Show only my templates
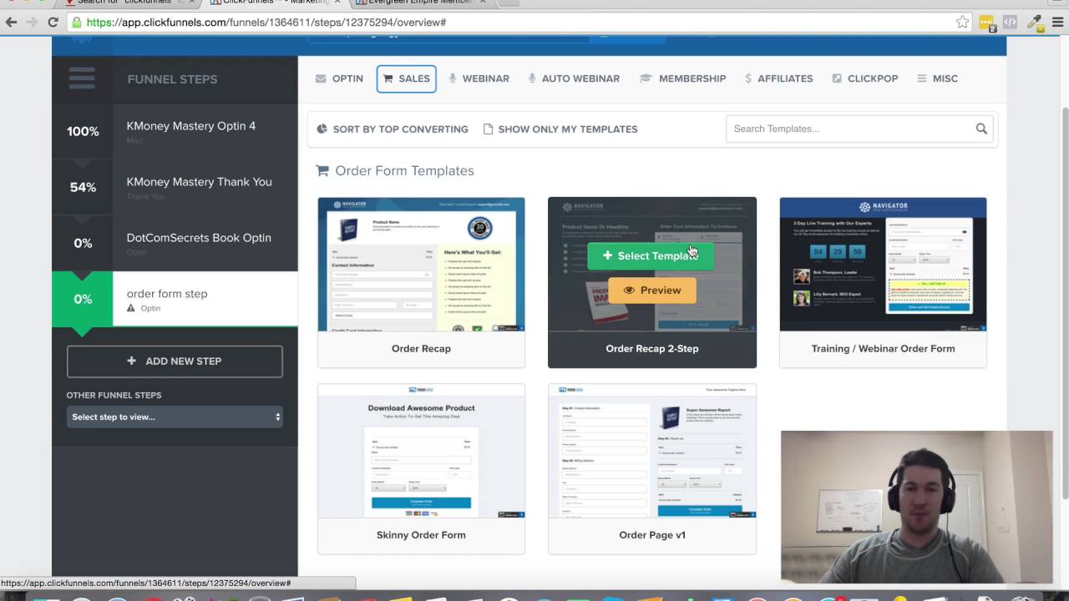The width and height of the screenshot is (1069, 601). [560, 129]
